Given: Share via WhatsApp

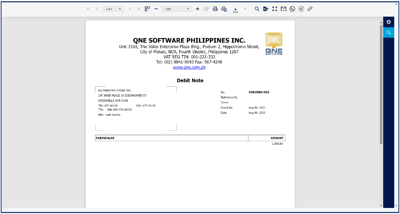Looking at the screenshot, I should click(x=292, y=9).
